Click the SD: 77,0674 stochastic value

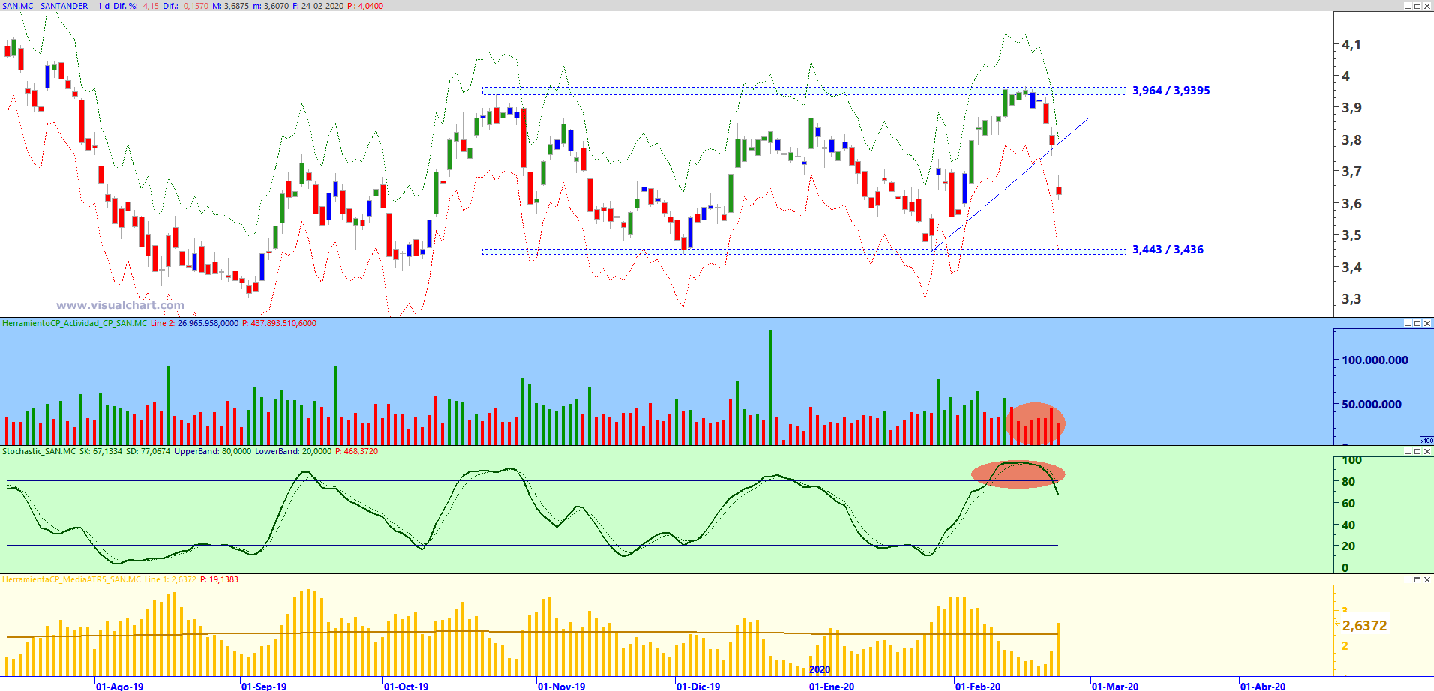coord(148,452)
